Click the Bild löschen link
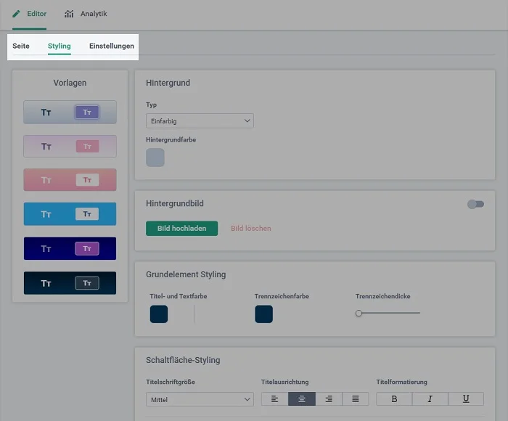 [250, 229]
